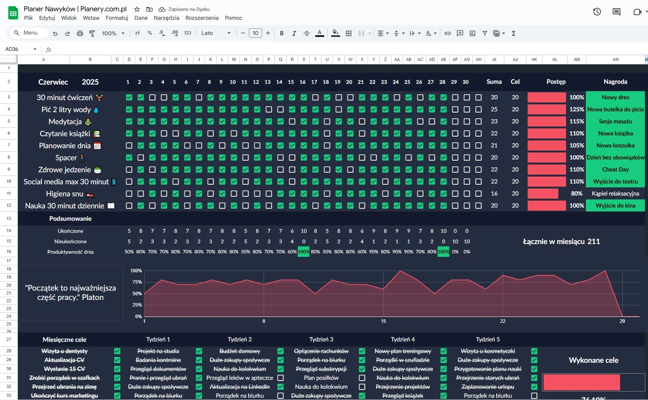
Task: Decrease font size with minus button
Action: tap(243, 33)
